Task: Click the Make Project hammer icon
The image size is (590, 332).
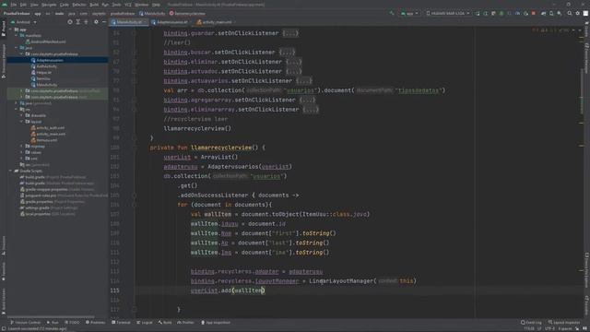Action: (392, 13)
